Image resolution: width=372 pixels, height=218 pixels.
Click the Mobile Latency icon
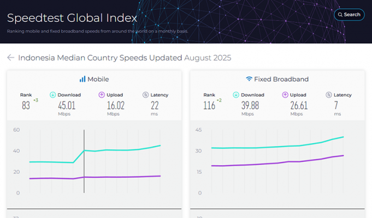click(x=146, y=95)
